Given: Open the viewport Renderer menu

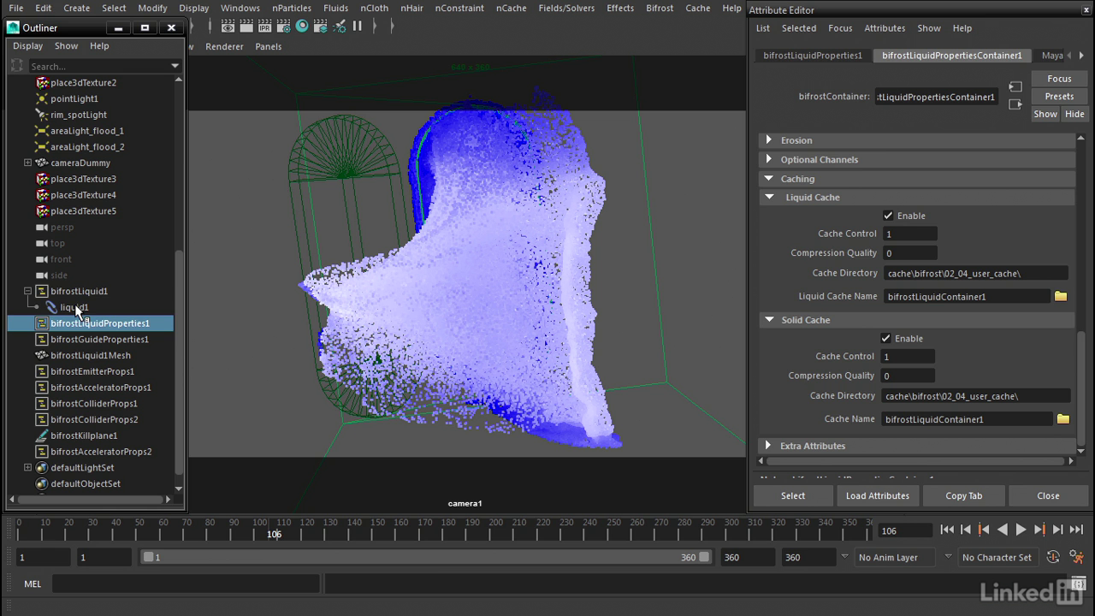Looking at the screenshot, I should [x=224, y=46].
